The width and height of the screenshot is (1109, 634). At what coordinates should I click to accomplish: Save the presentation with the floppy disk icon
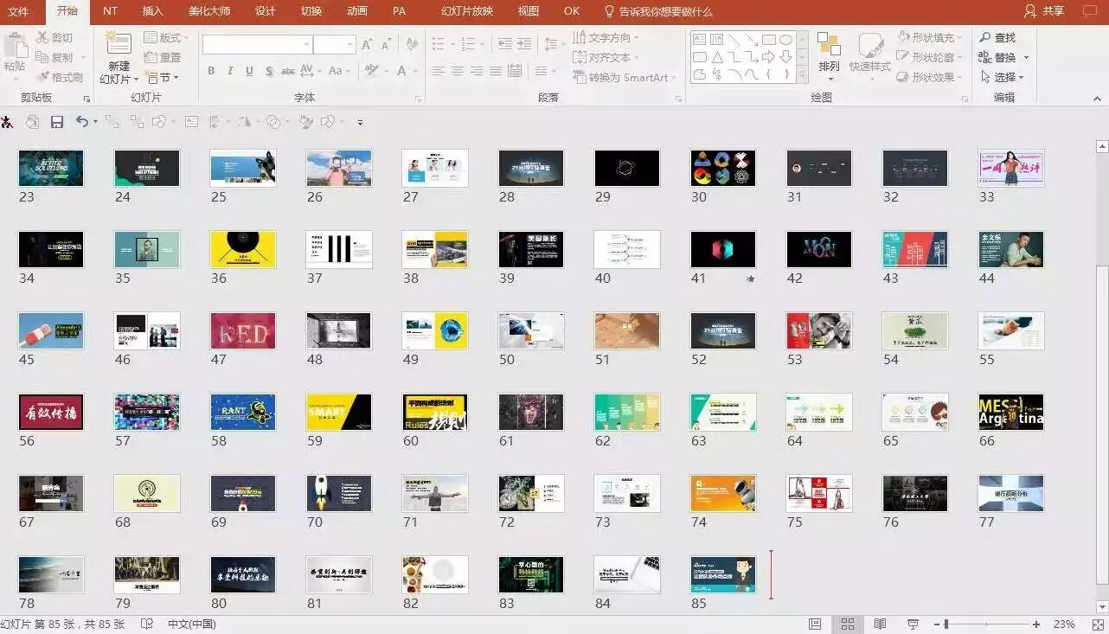pos(57,122)
